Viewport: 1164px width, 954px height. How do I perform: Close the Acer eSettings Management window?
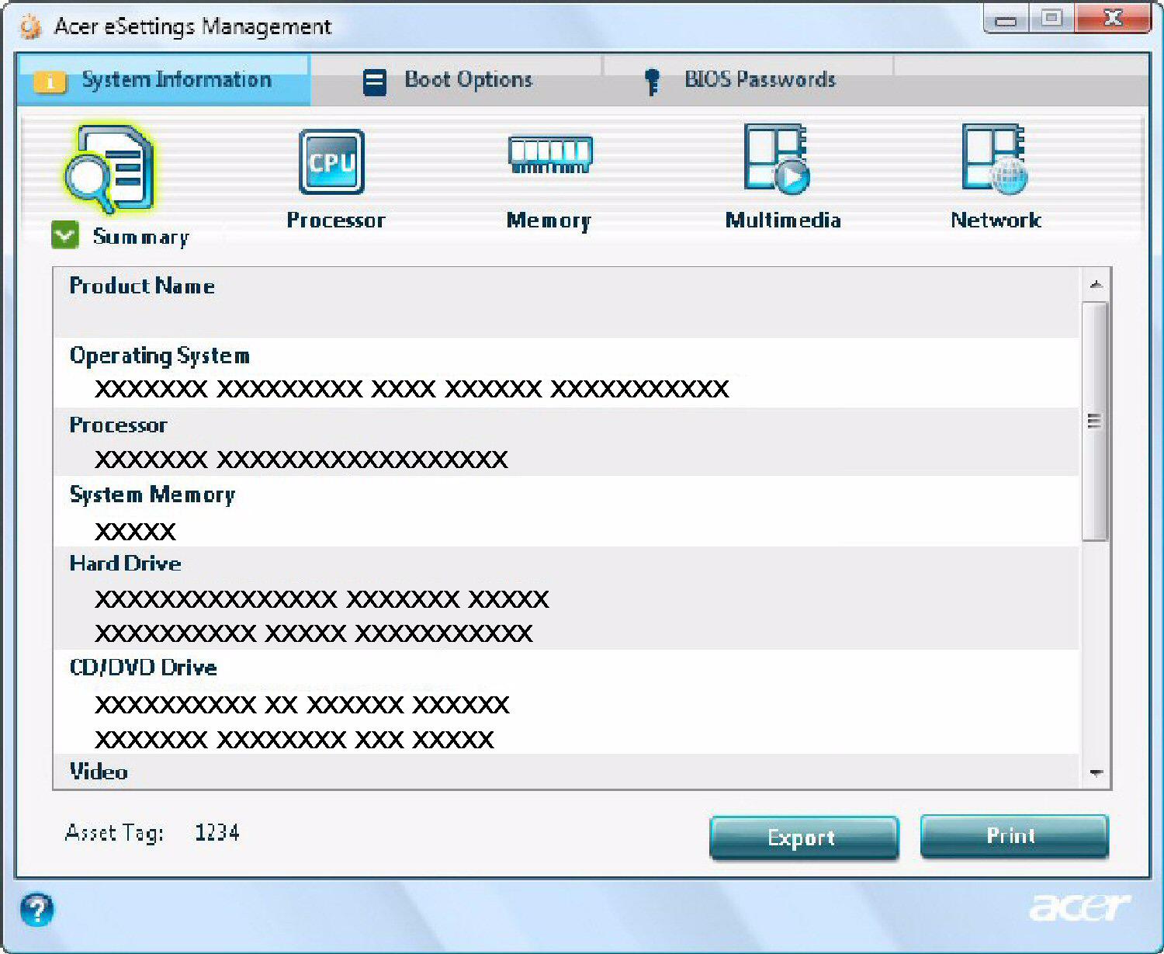pos(1113,19)
